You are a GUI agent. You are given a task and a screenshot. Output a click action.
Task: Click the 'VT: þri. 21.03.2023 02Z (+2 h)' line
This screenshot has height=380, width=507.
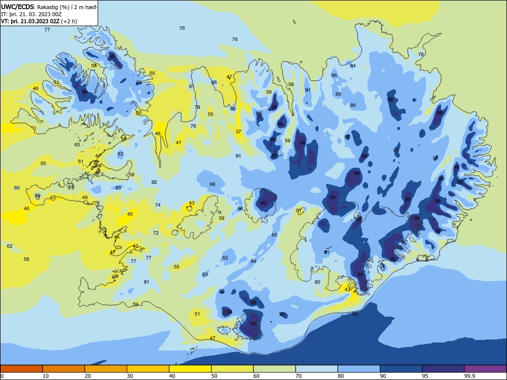(39, 21)
